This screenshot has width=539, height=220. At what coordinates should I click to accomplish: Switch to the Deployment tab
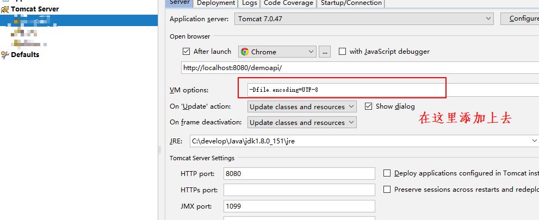point(216,3)
